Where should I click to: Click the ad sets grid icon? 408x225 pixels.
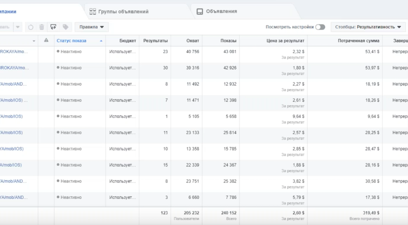click(93, 12)
